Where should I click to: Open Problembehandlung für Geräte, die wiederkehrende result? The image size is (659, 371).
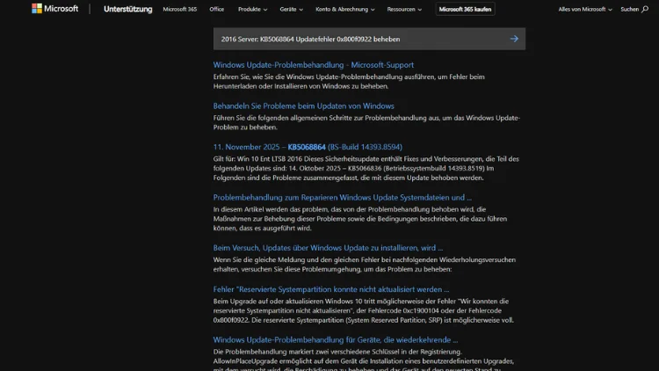click(338, 340)
